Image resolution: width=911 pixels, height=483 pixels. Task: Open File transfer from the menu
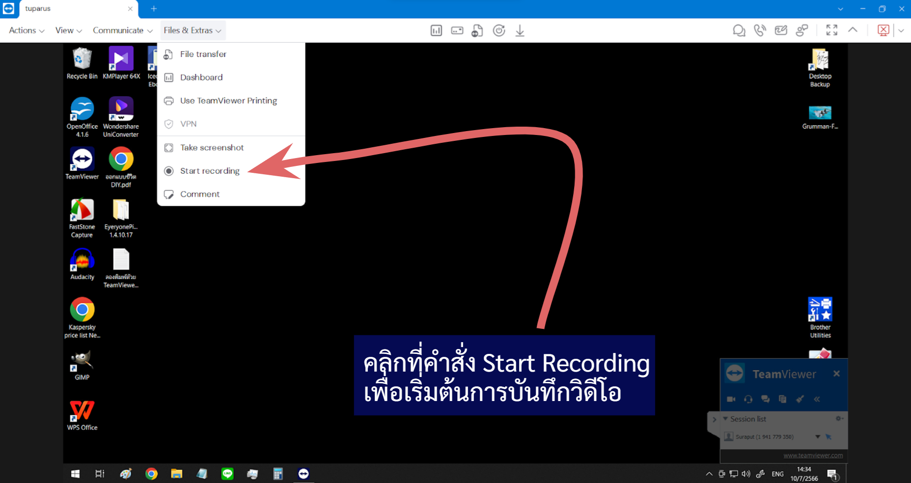203,54
